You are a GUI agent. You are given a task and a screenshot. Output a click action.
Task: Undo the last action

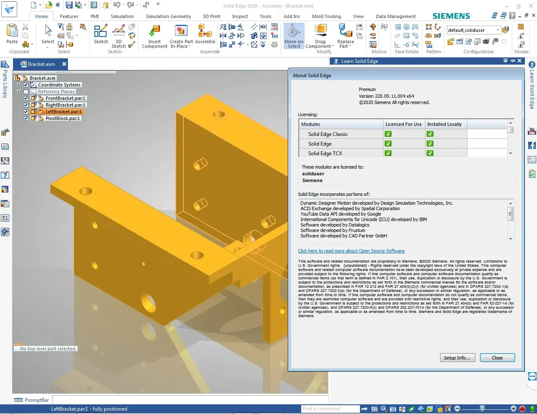click(117, 5)
